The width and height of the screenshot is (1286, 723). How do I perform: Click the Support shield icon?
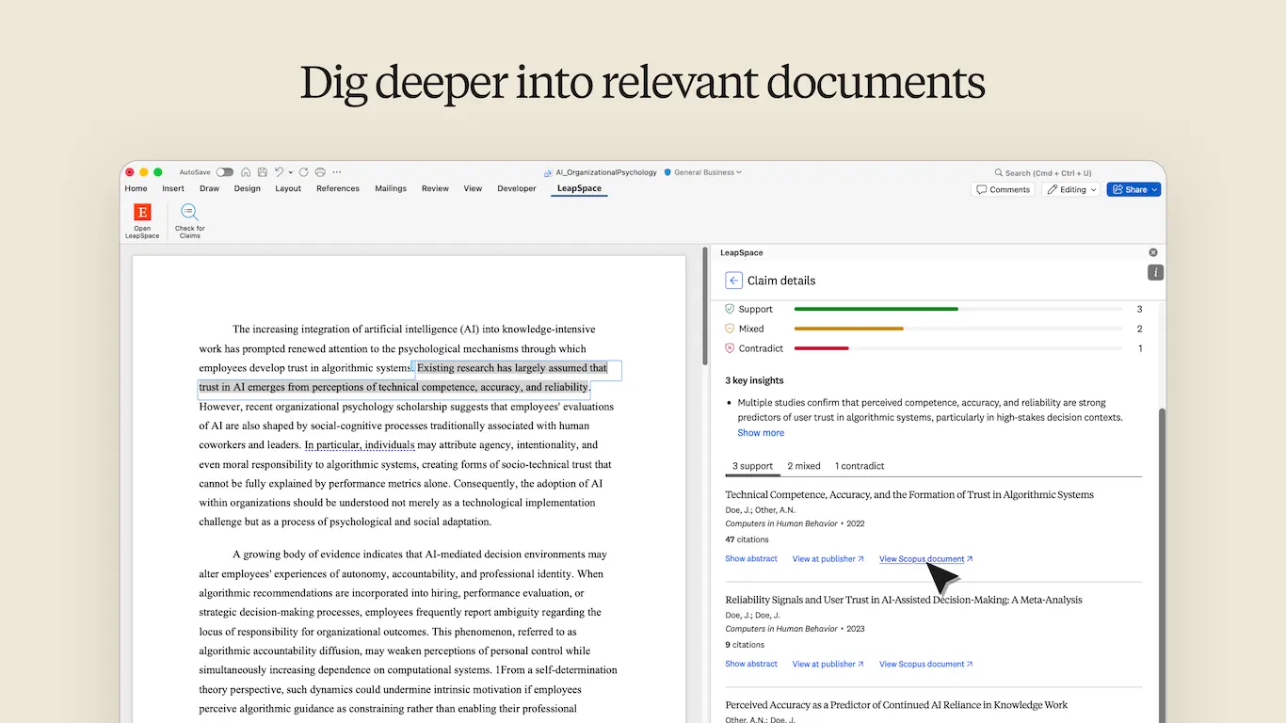point(730,309)
